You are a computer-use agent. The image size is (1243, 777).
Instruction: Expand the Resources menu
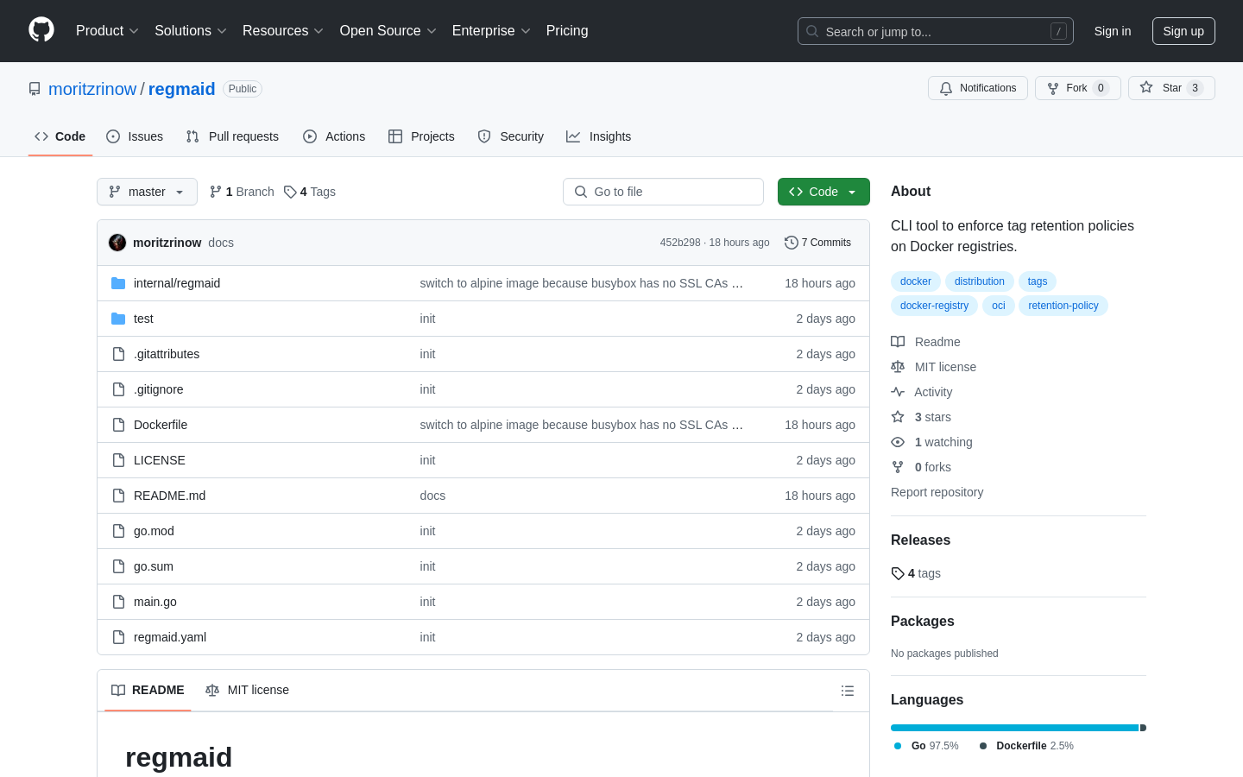[x=283, y=31]
